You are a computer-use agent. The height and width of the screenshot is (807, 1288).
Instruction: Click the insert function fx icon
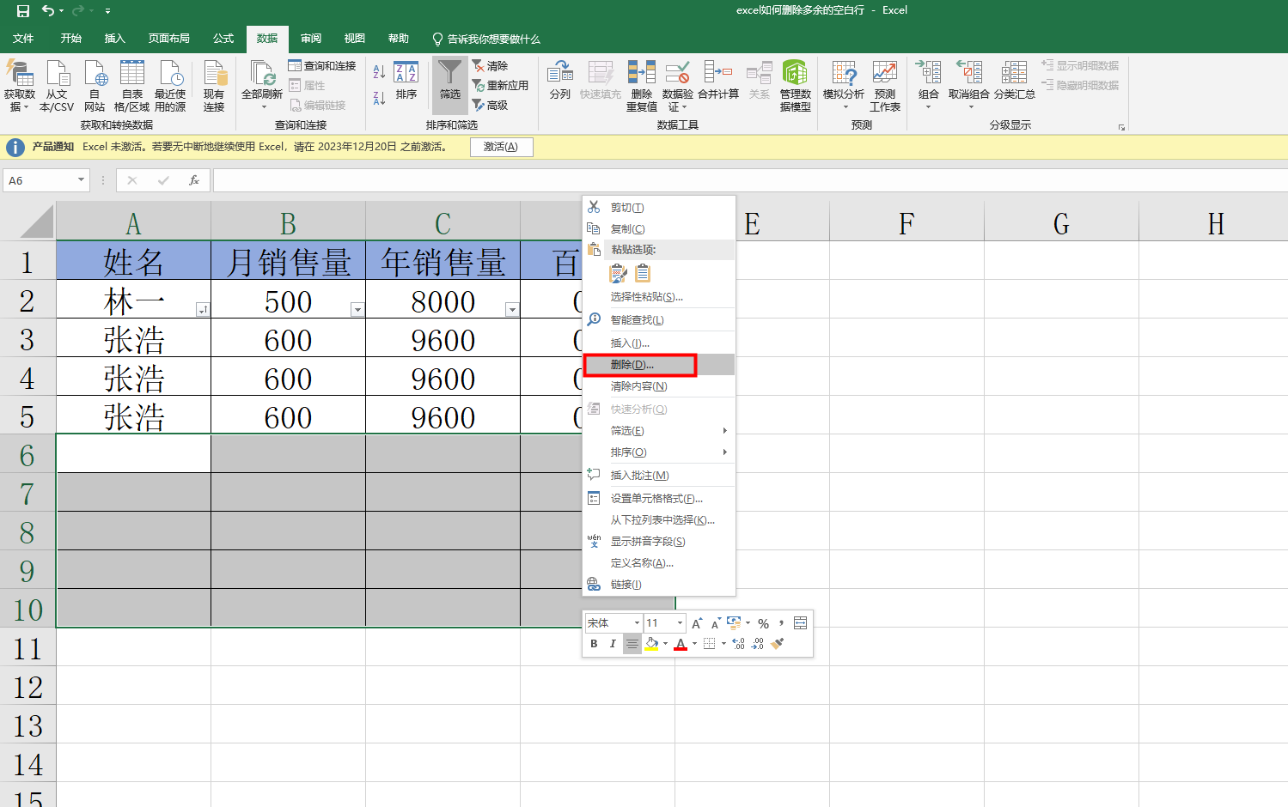pyautogui.click(x=194, y=180)
